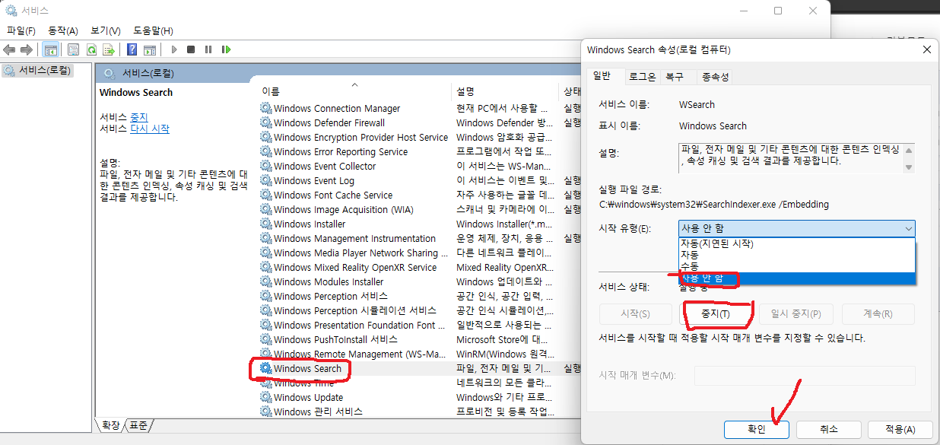The height and width of the screenshot is (445, 940).
Task: Click the Export List toolbar icon
Action: pos(109,49)
